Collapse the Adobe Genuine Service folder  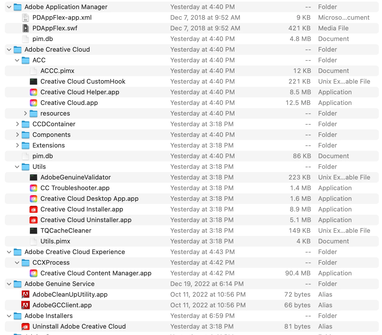tap(9, 284)
